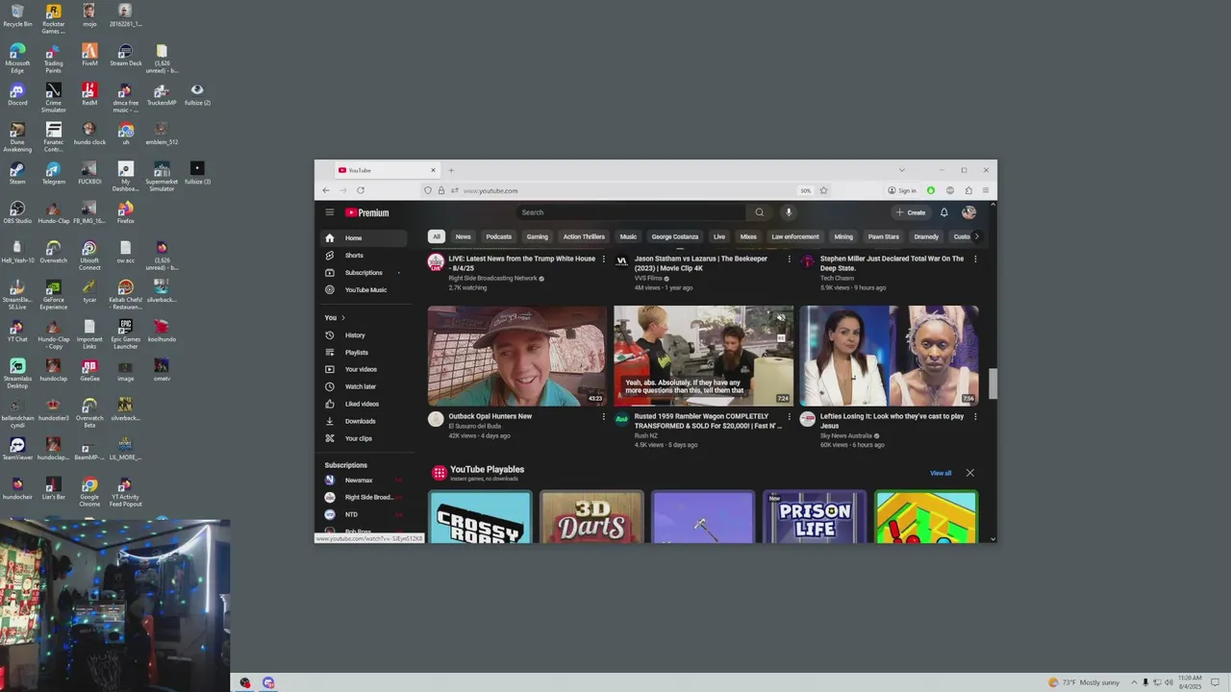Viewport: 1231px width, 692px height.
Task: Select Epic Games Launcher desktop icon
Action: [x=125, y=333]
